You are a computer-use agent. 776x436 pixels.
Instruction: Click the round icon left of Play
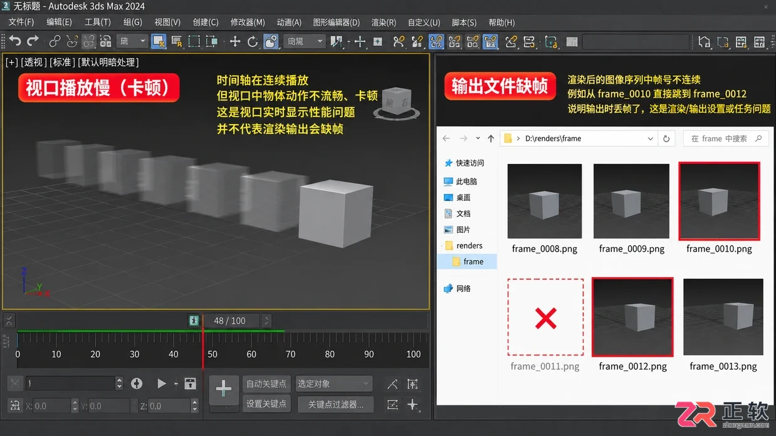[x=137, y=383]
